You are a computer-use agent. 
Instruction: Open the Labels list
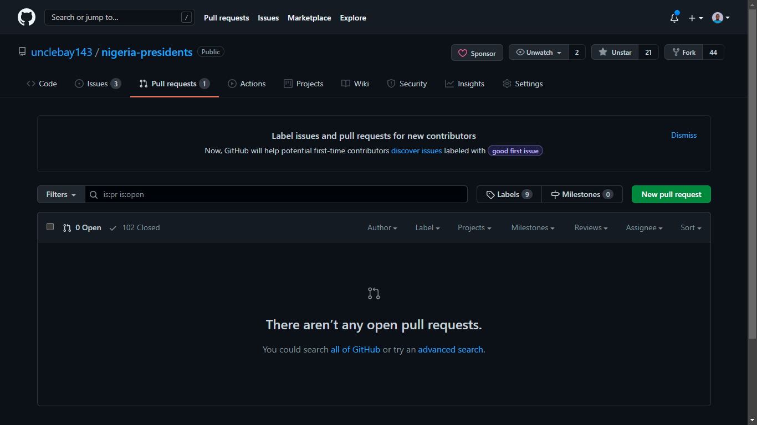click(x=509, y=194)
